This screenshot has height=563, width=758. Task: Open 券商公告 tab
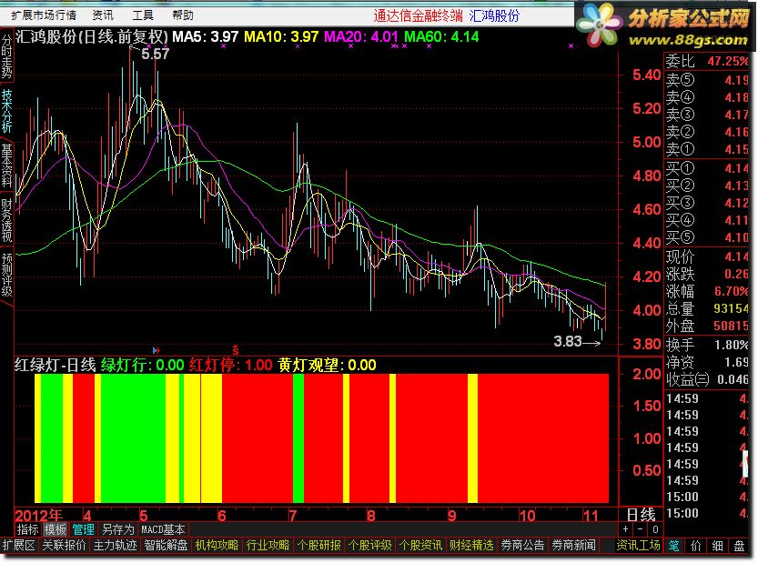[522, 546]
